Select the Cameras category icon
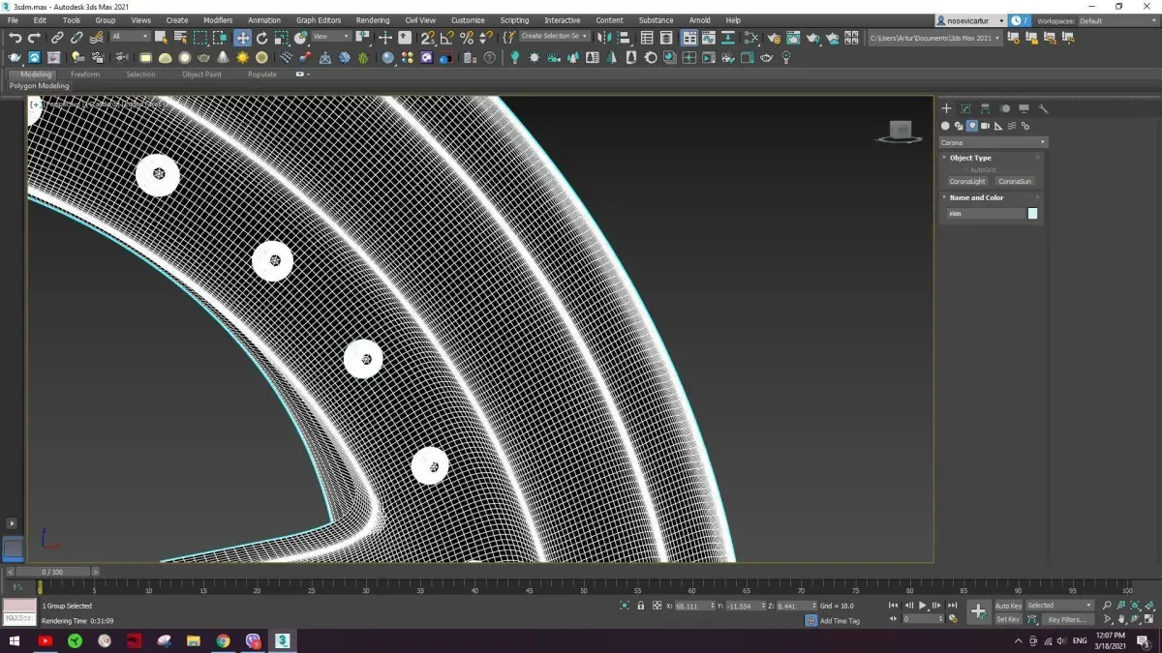The width and height of the screenshot is (1162, 653). [985, 126]
